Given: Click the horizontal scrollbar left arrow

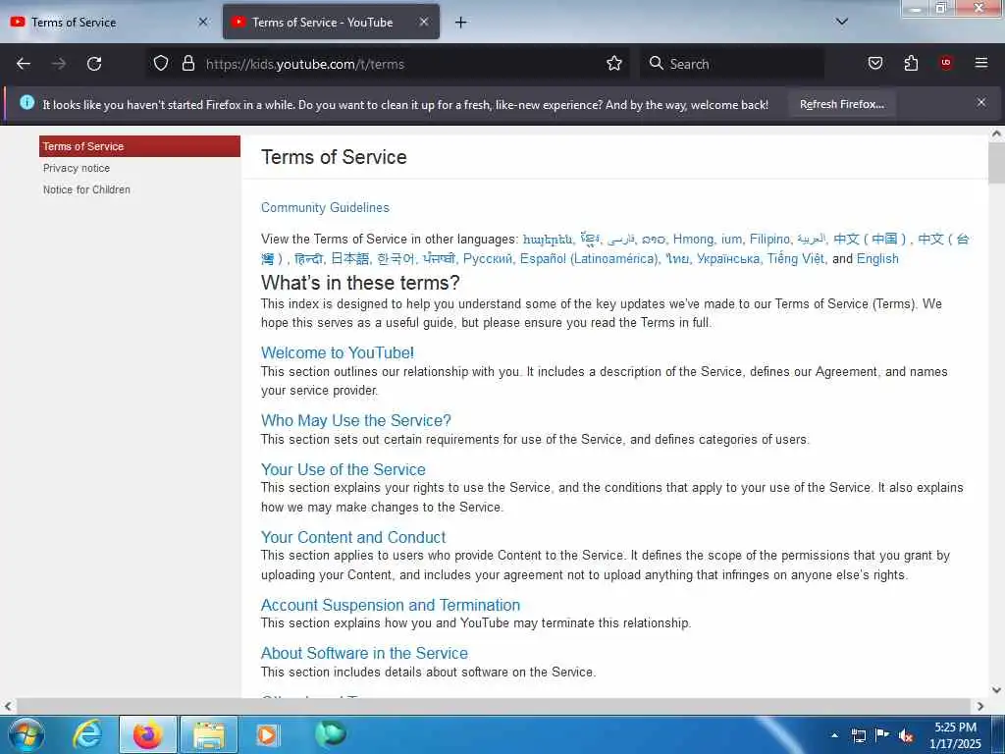Looking at the screenshot, I should tap(8, 706).
